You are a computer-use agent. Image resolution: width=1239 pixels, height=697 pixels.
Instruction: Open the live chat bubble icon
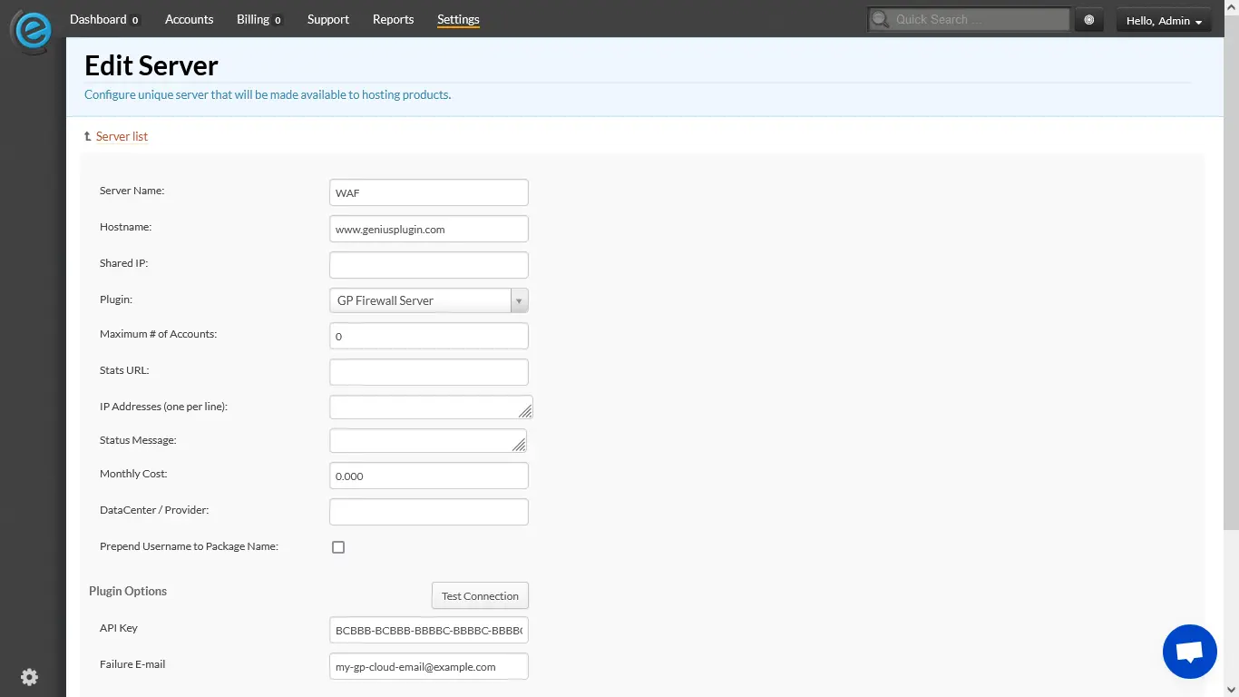1189,652
